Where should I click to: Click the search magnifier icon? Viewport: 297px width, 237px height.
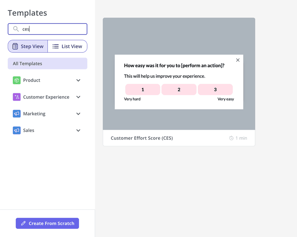(x=15, y=29)
